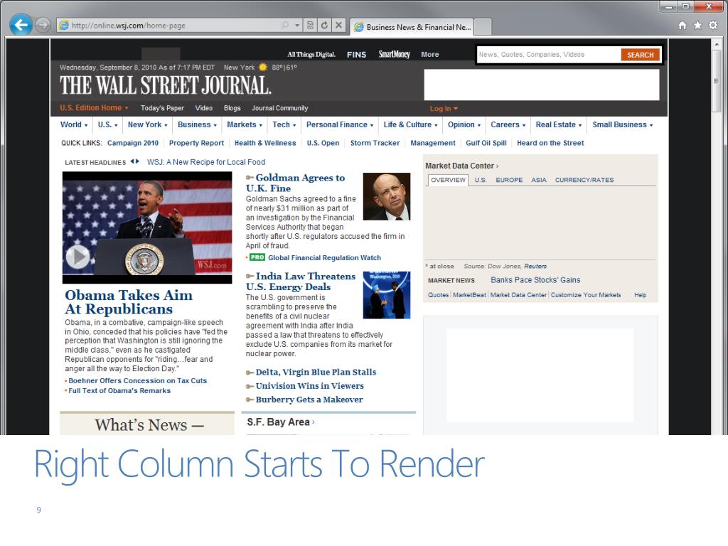Open the Video link in header
The image size is (728, 546).
pyautogui.click(x=204, y=108)
